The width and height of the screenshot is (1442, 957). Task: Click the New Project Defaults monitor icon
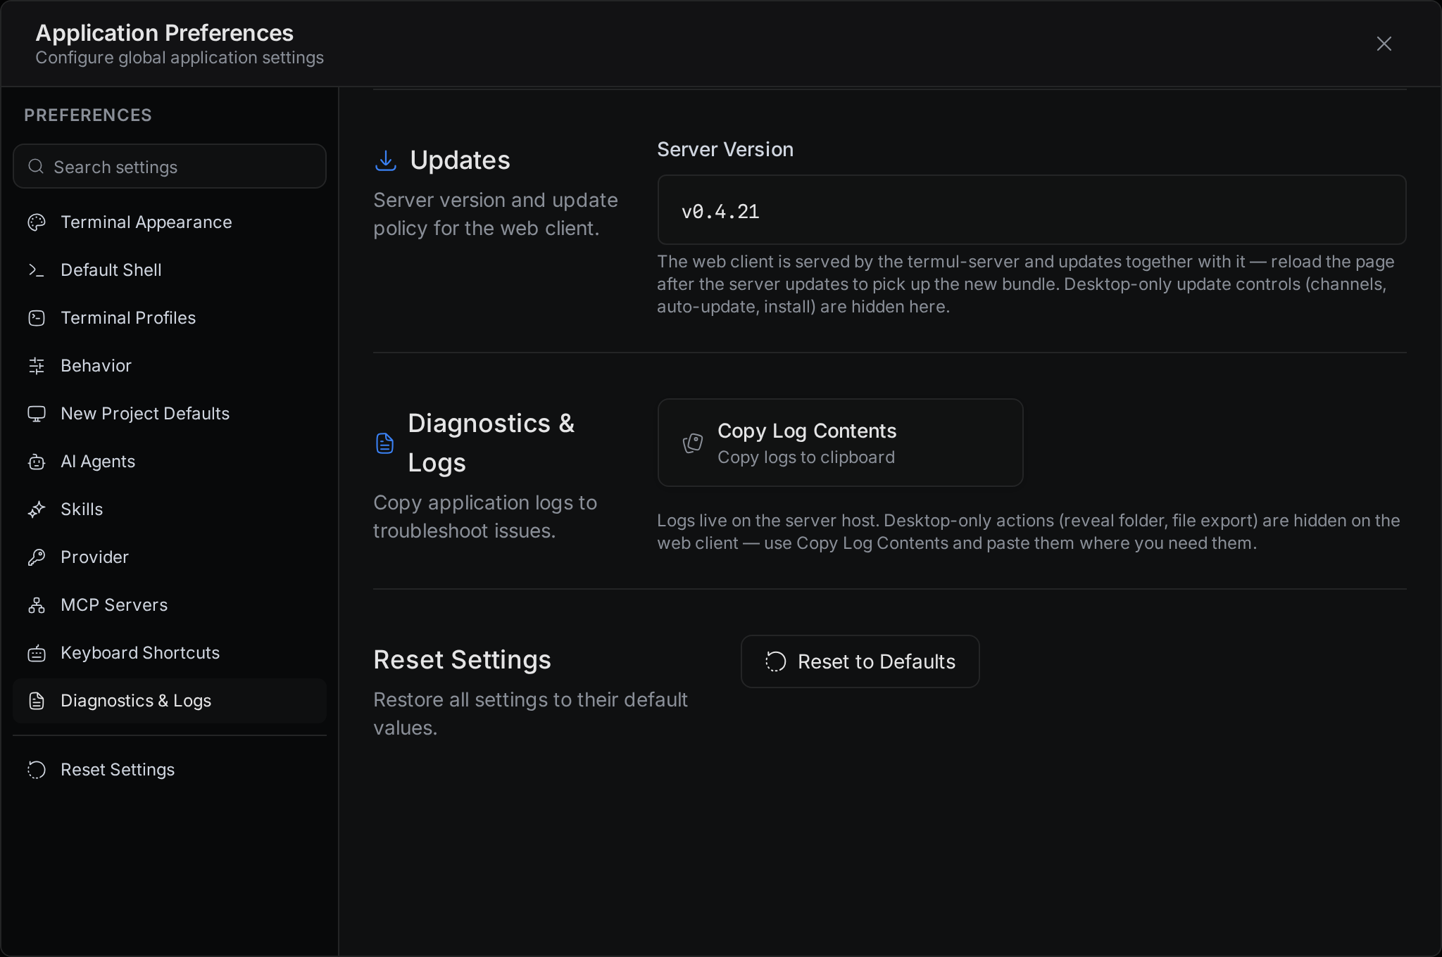click(x=37, y=414)
